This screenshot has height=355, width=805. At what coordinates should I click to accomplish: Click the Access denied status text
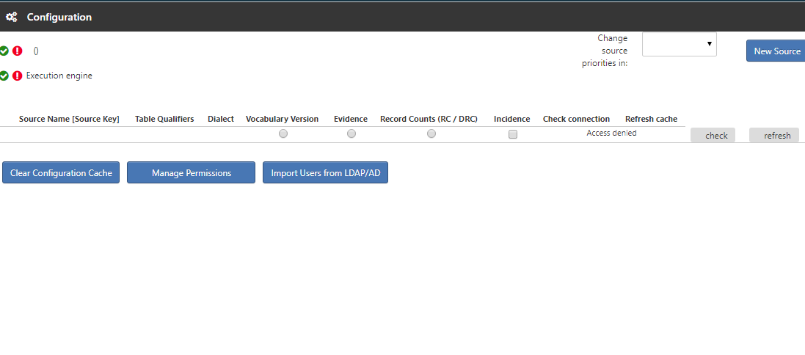click(611, 133)
